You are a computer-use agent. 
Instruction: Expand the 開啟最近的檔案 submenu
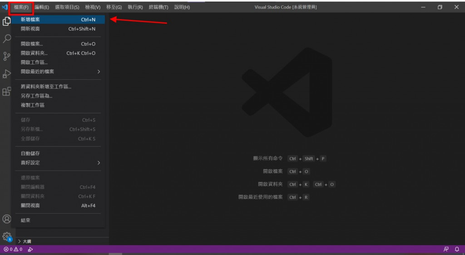coord(58,71)
